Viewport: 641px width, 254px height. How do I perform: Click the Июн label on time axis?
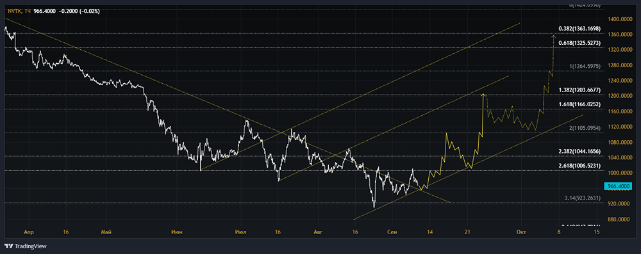coord(178,232)
